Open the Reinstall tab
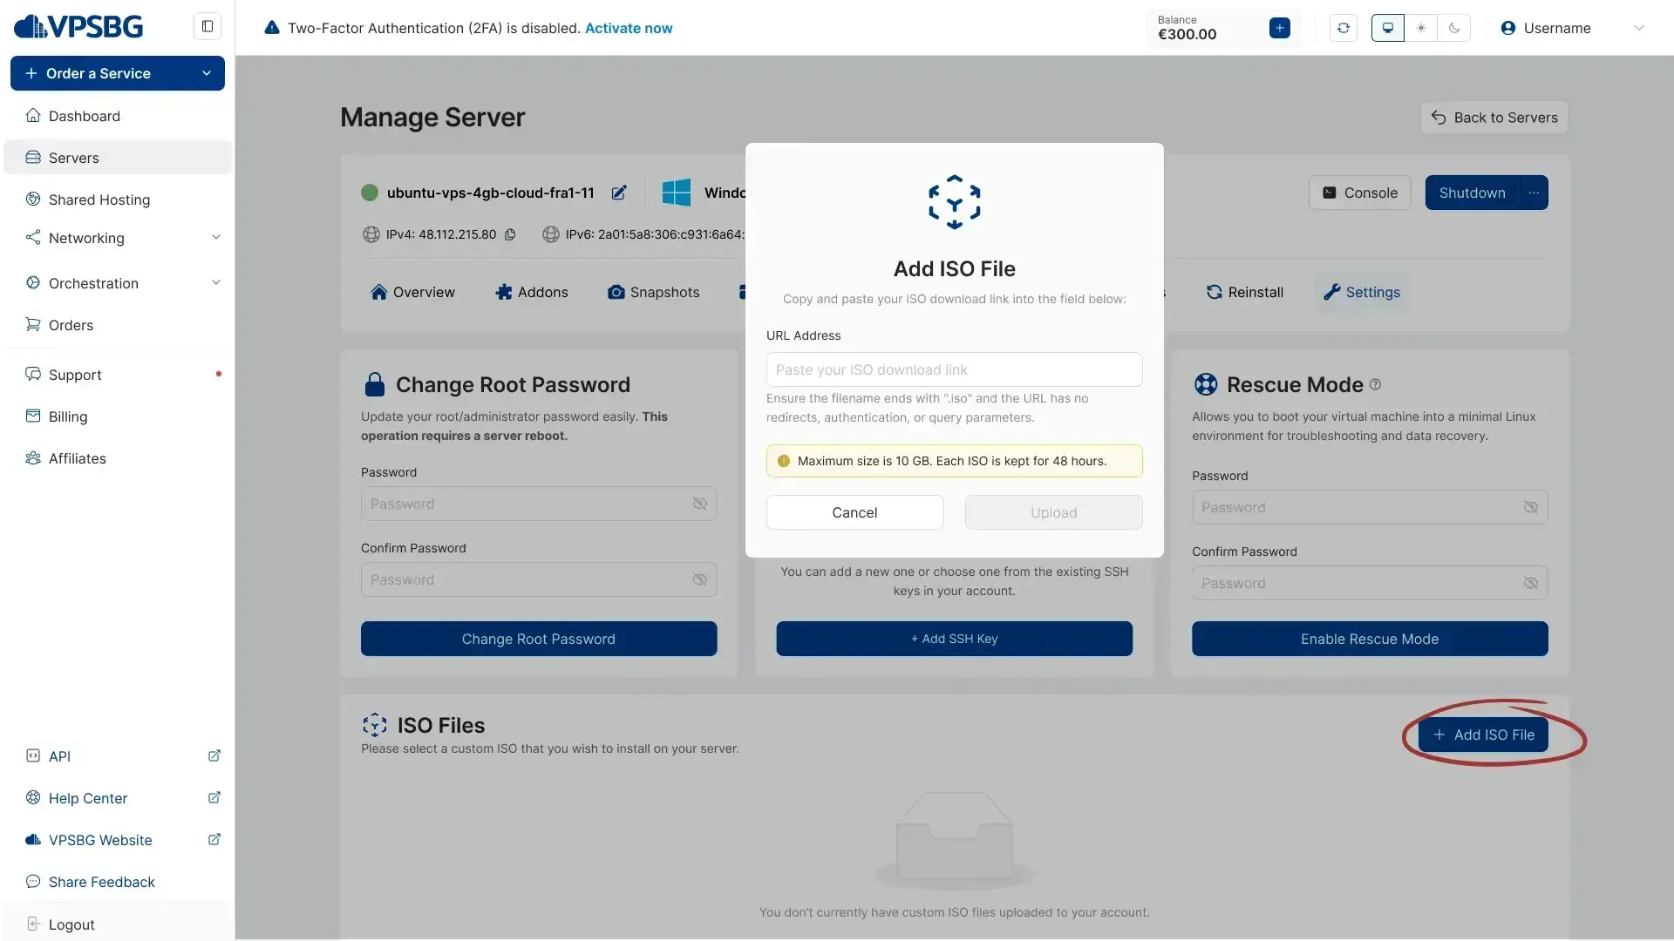 [1244, 292]
